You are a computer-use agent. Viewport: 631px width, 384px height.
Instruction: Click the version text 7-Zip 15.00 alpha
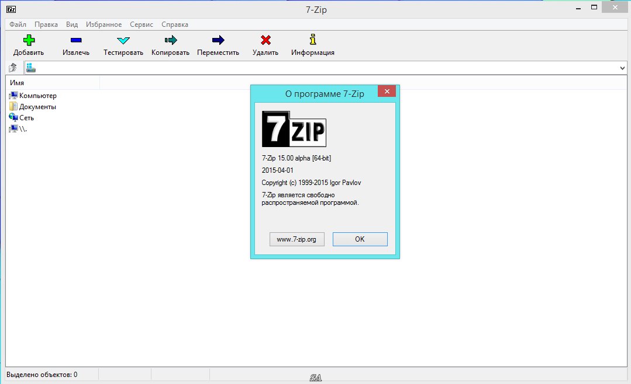pos(296,158)
